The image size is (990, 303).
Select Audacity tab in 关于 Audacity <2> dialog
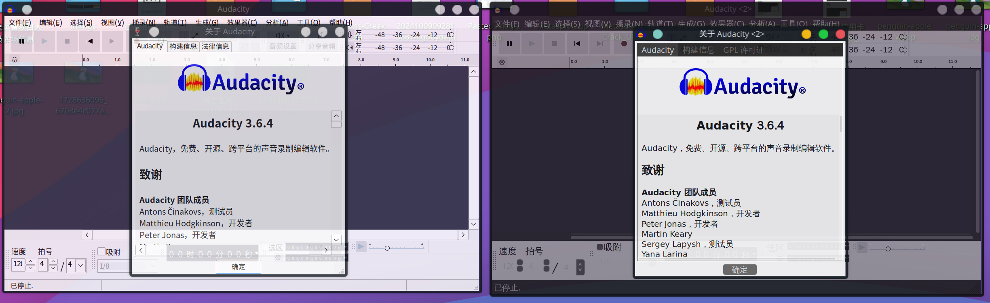tap(658, 50)
